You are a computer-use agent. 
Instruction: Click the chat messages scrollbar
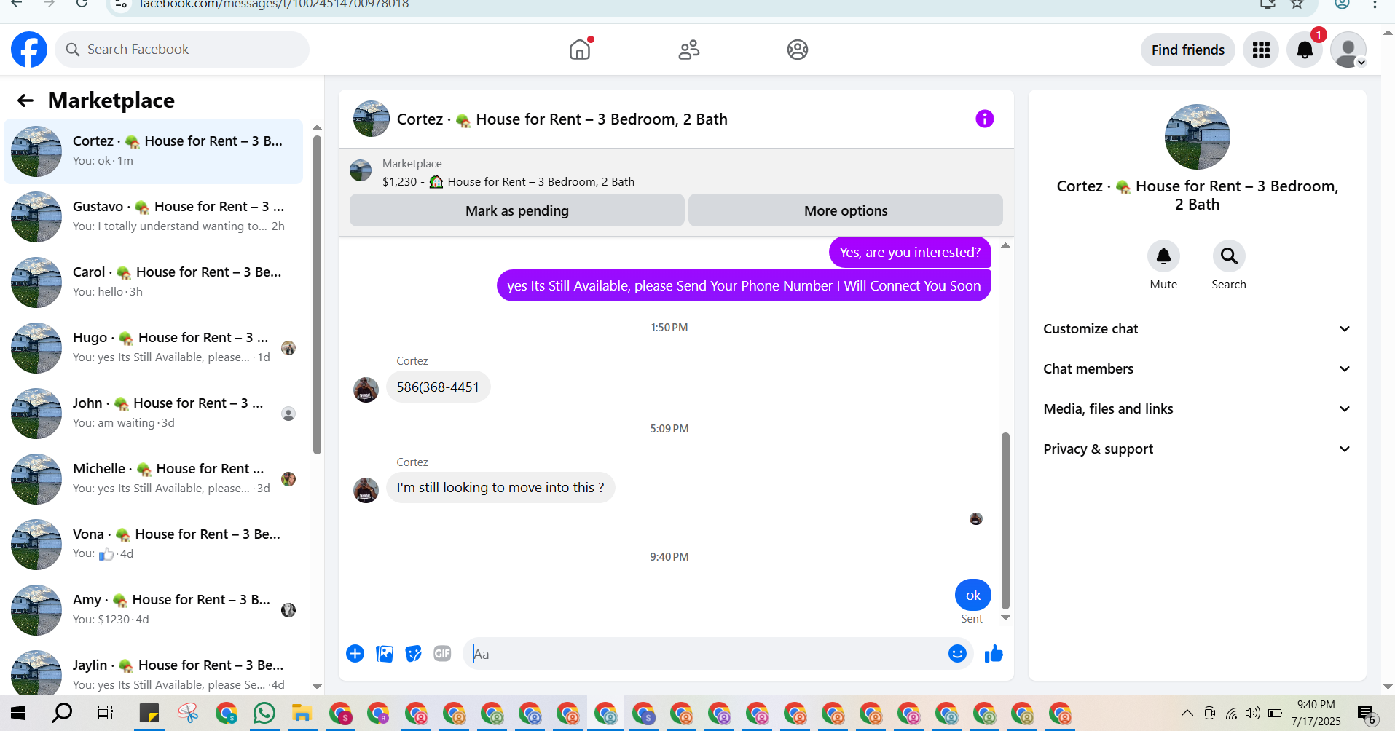(x=1005, y=521)
